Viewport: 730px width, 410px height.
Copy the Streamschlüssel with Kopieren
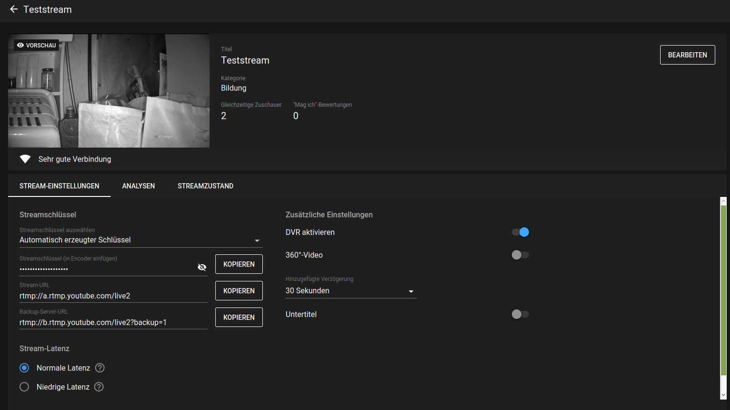point(239,264)
